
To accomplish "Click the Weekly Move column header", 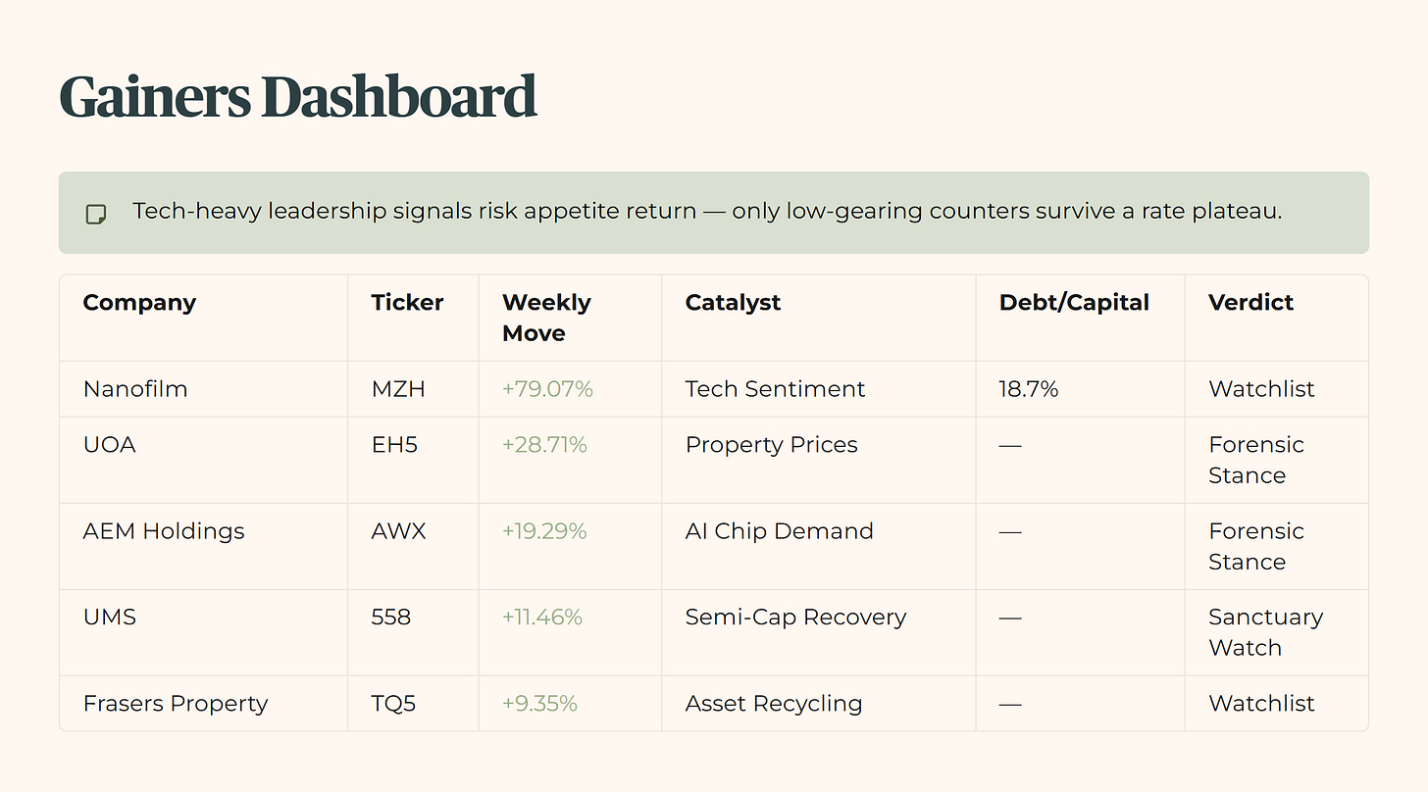I will pos(546,318).
